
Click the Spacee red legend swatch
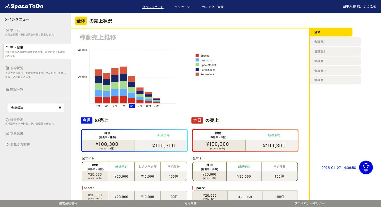197,56
